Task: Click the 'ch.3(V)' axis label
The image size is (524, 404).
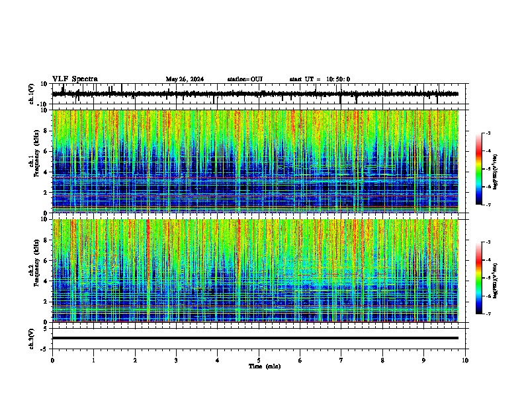Action: tap(31, 339)
